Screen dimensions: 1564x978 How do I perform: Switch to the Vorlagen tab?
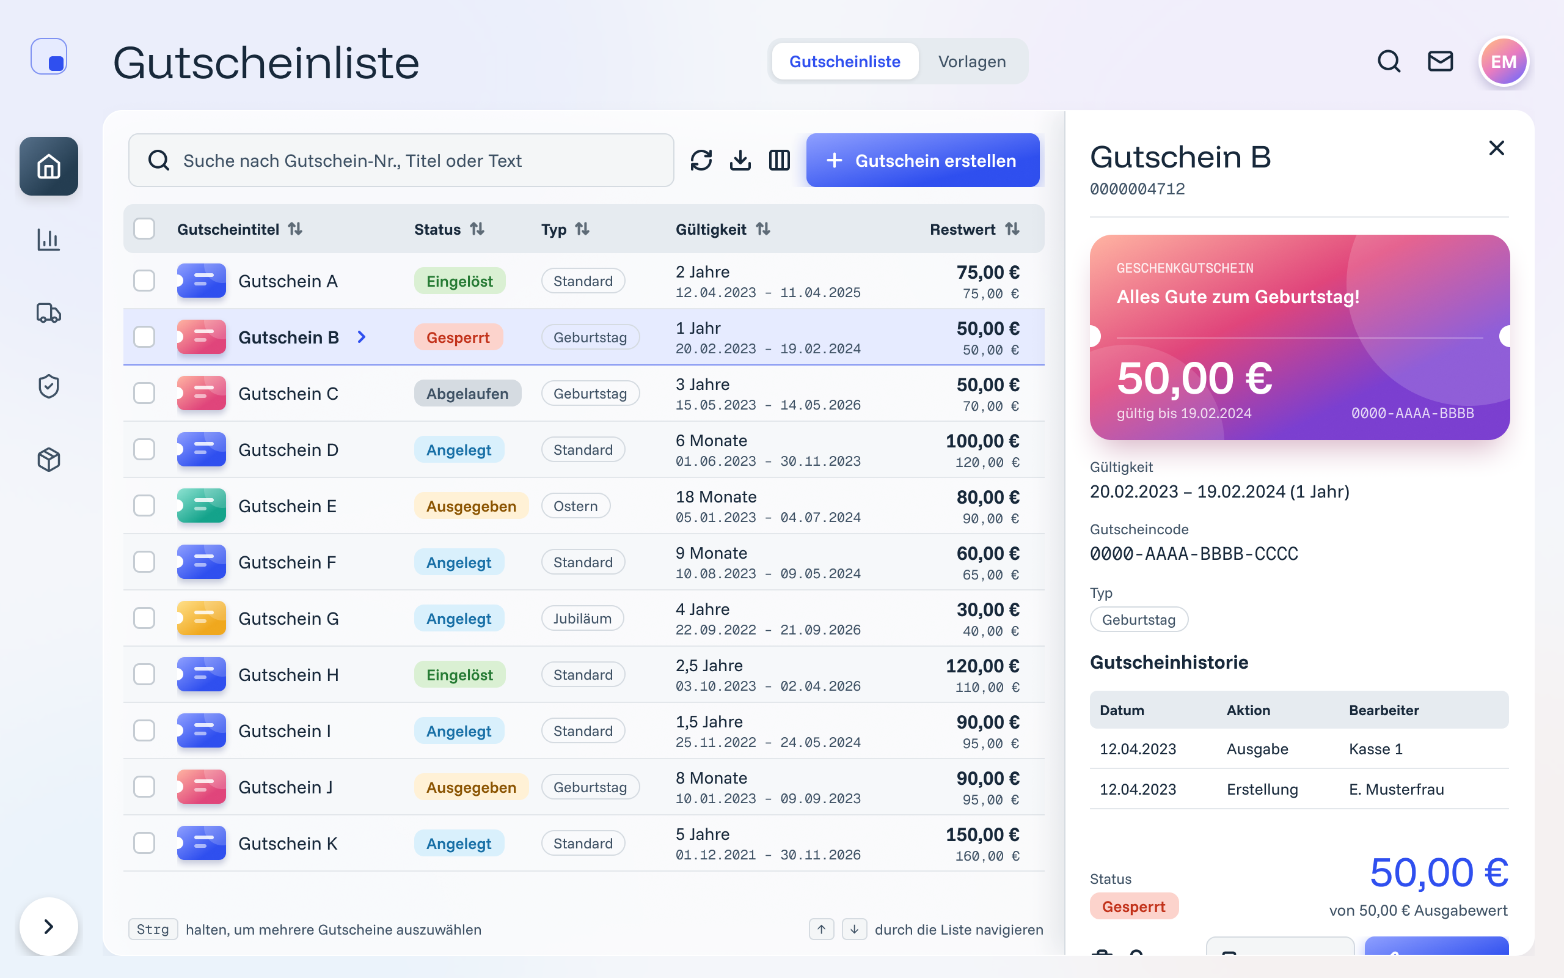point(972,62)
